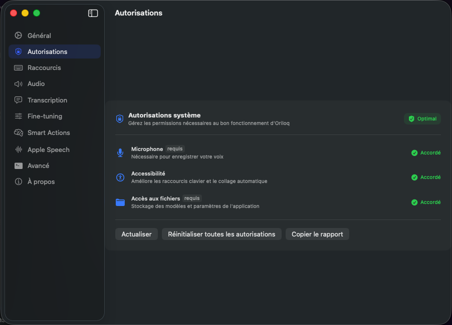Click the blue folder file-access icon
This screenshot has width=452, height=325.
120,202
